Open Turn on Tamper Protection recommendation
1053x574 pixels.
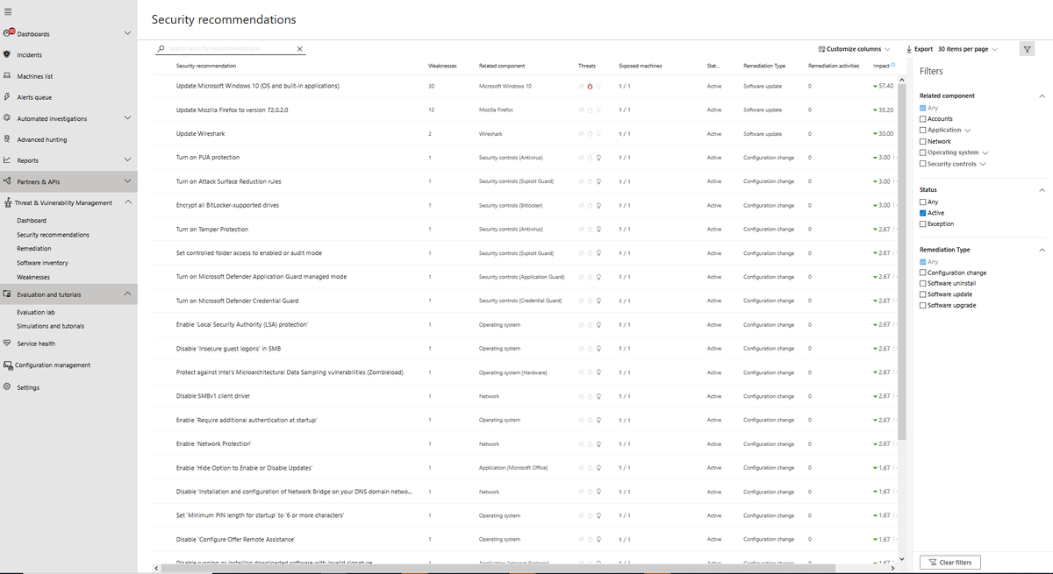(212, 229)
